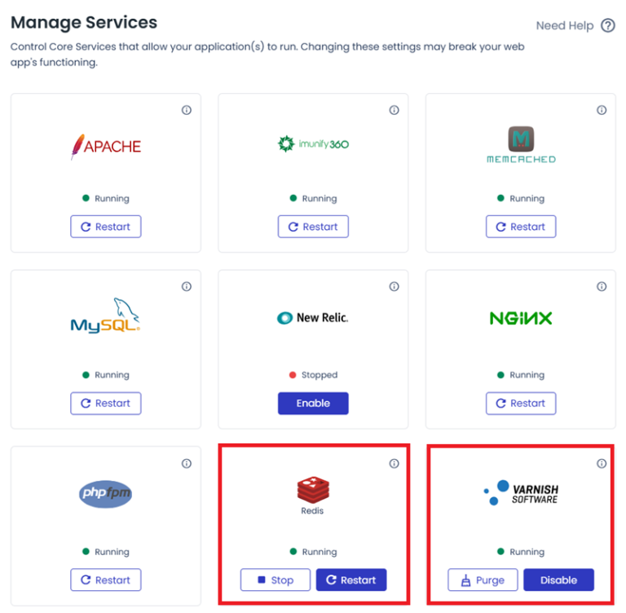Restart the NGINX service
The height and width of the screenshot is (613, 626).
click(x=521, y=404)
